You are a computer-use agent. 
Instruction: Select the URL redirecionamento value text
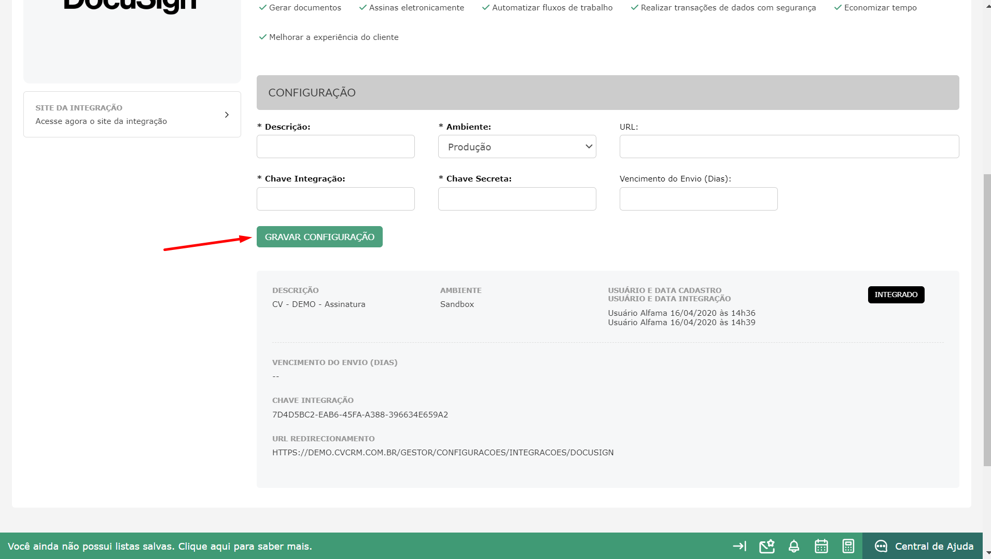click(x=443, y=453)
